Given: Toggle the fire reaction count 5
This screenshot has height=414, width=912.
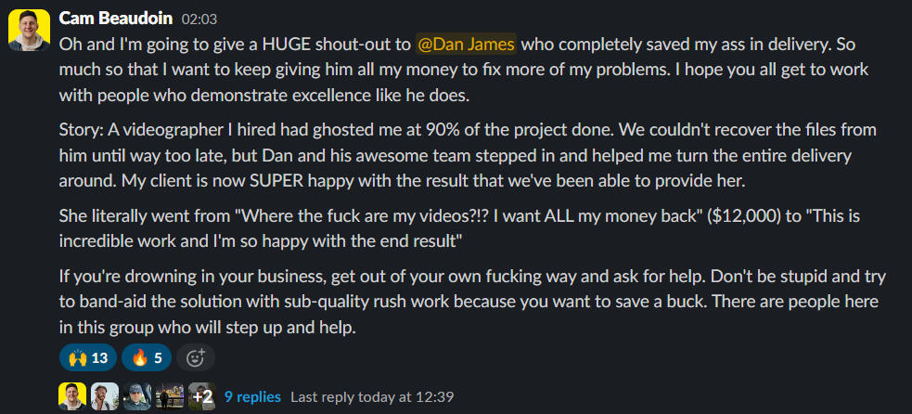Looking at the screenshot, I should 146,357.
